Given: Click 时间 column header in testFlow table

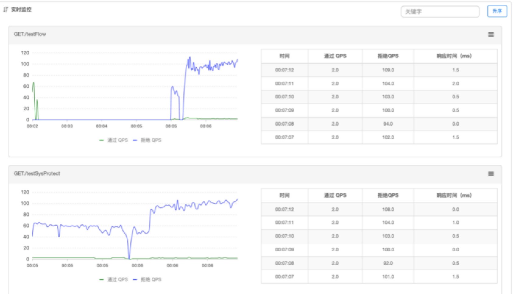Looking at the screenshot, I should click(x=284, y=56).
